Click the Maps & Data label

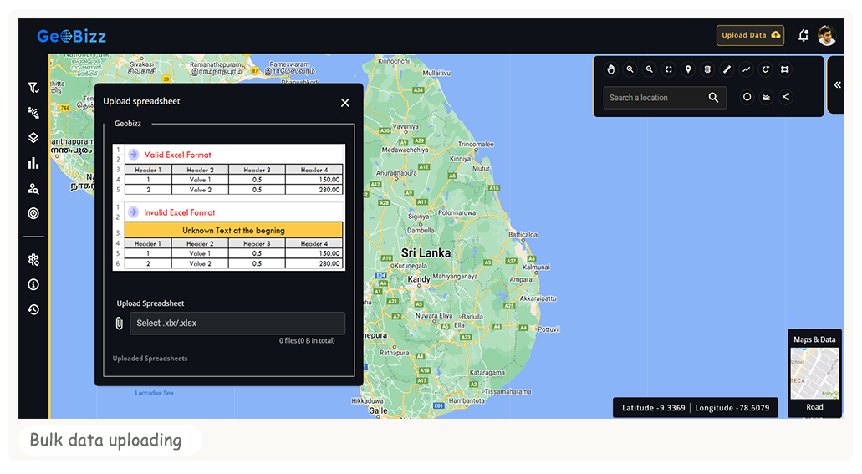click(814, 339)
